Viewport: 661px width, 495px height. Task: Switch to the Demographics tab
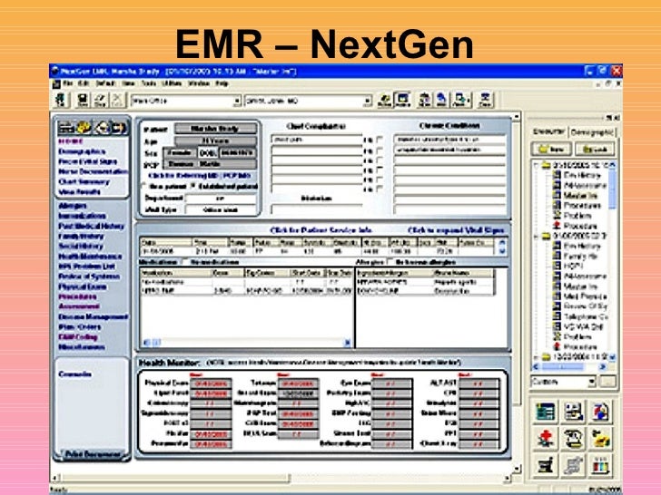pyautogui.click(x=593, y=132)
